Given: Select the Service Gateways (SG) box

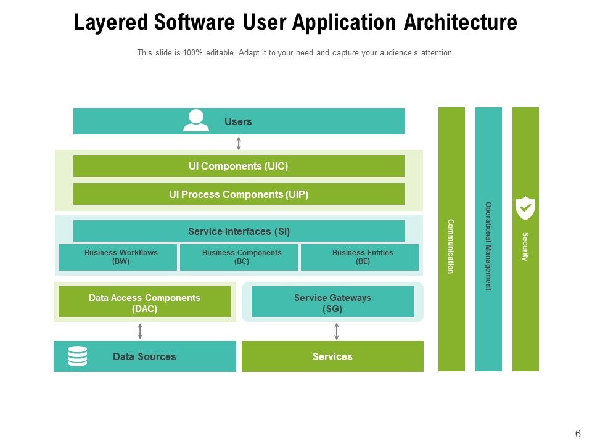Looking at the screenshot, I should (x=332, y=302).
